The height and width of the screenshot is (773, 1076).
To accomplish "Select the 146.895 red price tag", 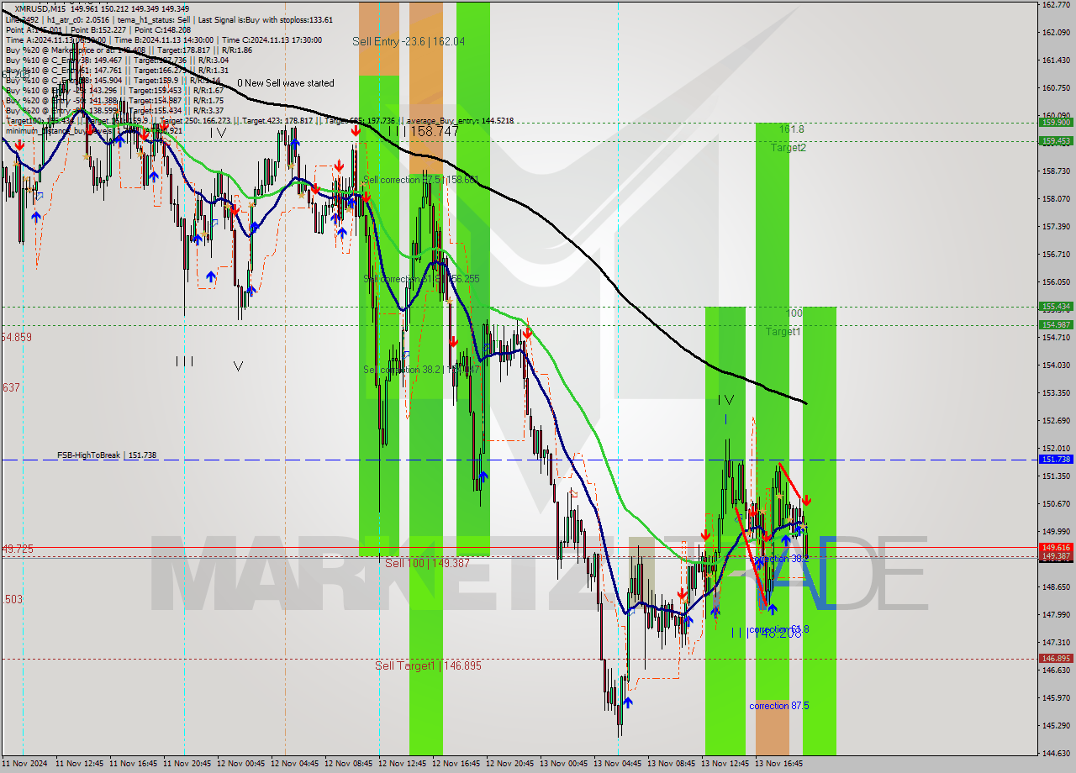I will pyautogui.click(x=1056, y=659).
